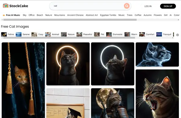Click the category bar left scroll arrow
This screenshot has width=181, height=118.
pyautogui.click(x=2, y=20)
